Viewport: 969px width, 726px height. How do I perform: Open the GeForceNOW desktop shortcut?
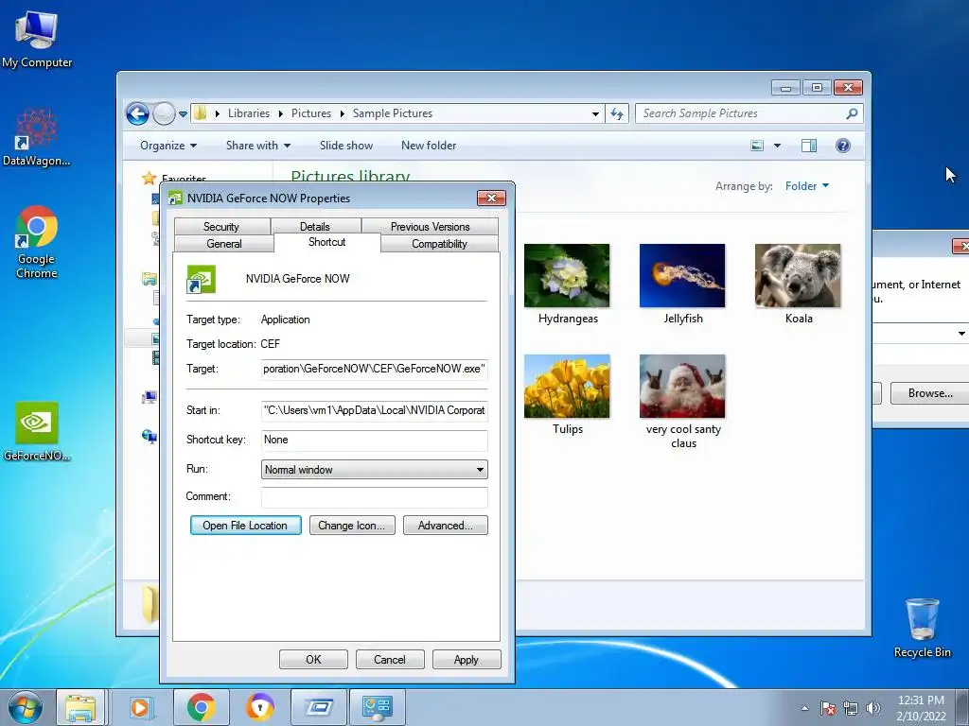point(37,431)
